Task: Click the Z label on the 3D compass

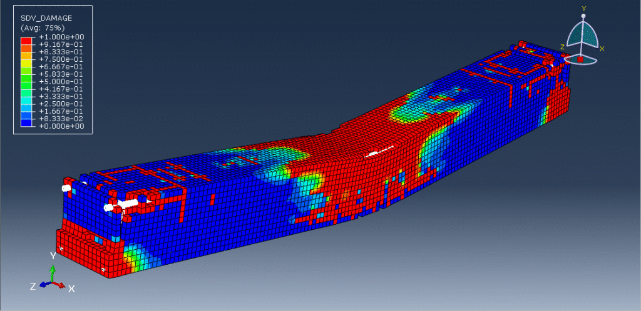Action: click(x=563, y=47)
